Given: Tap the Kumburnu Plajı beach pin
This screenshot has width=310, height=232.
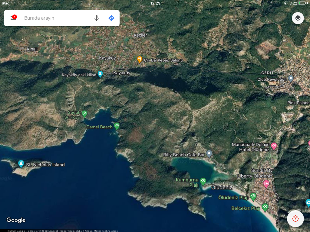Looking at the screenshot, I should (x=203, y=181).
